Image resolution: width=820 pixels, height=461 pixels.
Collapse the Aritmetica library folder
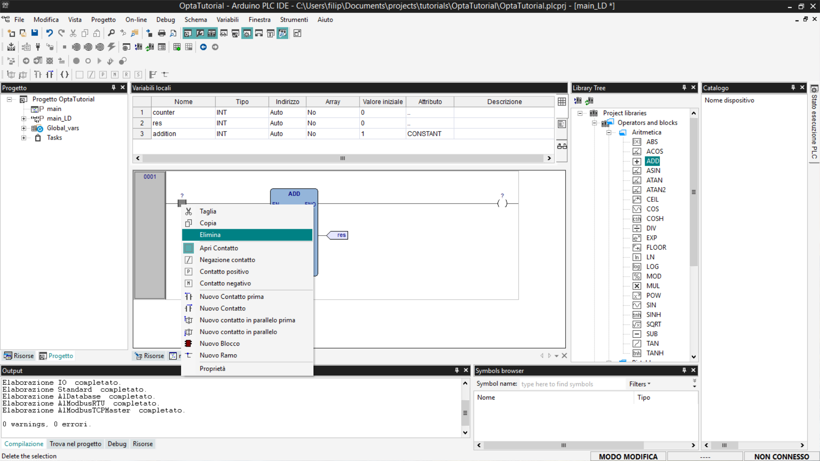[x=609, y=132]
